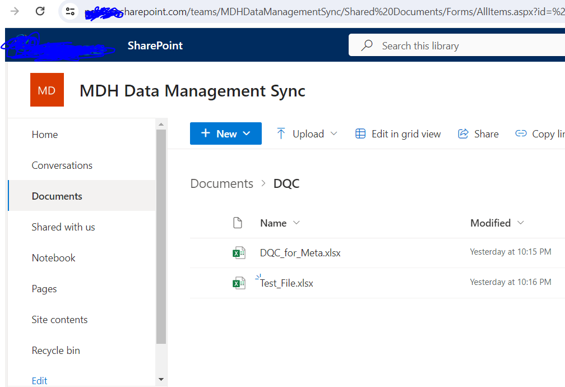Click the MDH Data Management Sync site title
The width and height of the screenshot is (565, 387).
click(x=192, y=90)
